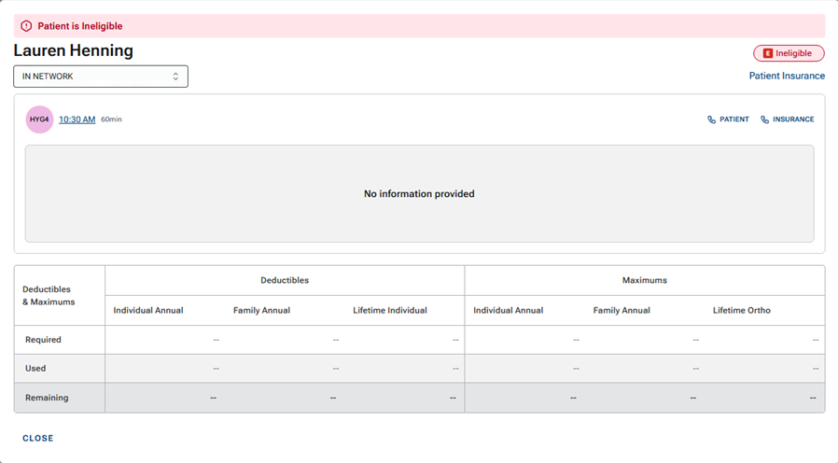838x463 pixels.
Task: Select the Deductibles column group header
Action: 285,280
